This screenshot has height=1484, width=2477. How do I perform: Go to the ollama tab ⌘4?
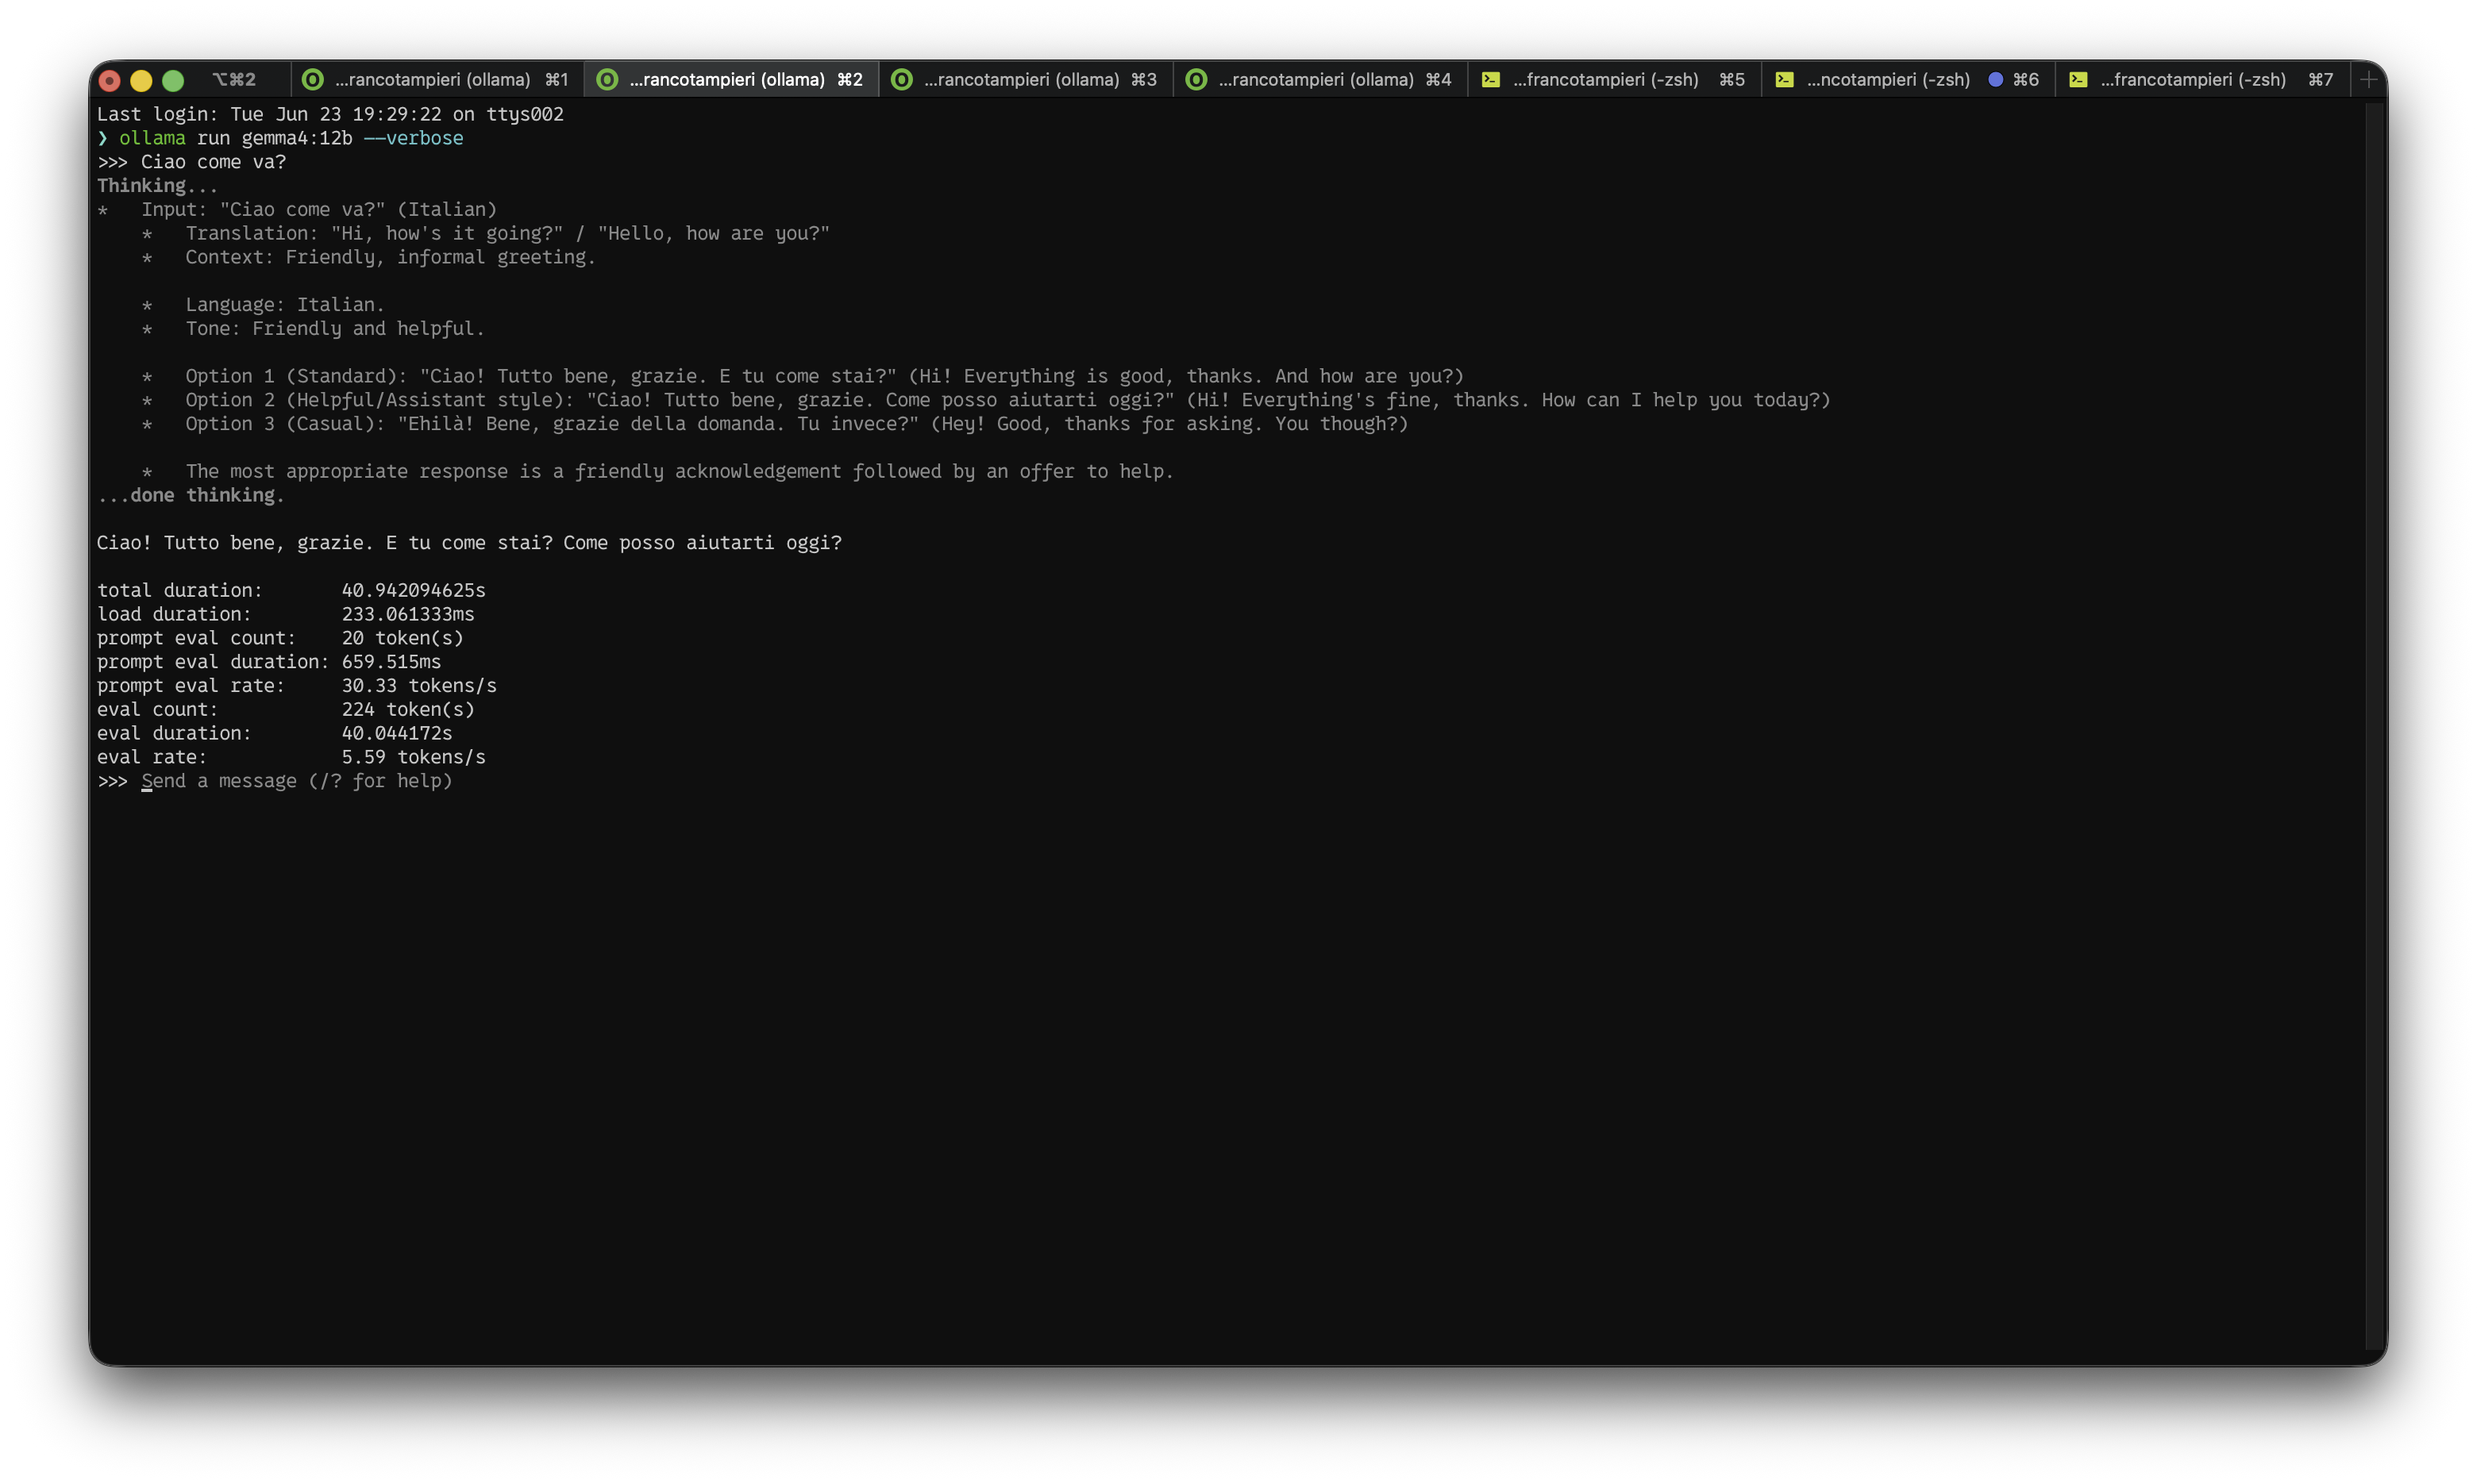pos(1319,79)
